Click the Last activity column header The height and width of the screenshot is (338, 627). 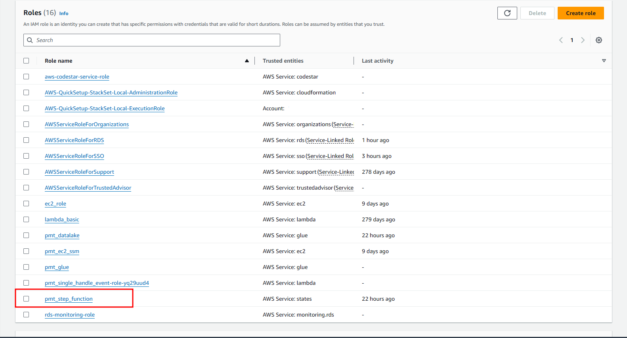[x=378, y=61]
